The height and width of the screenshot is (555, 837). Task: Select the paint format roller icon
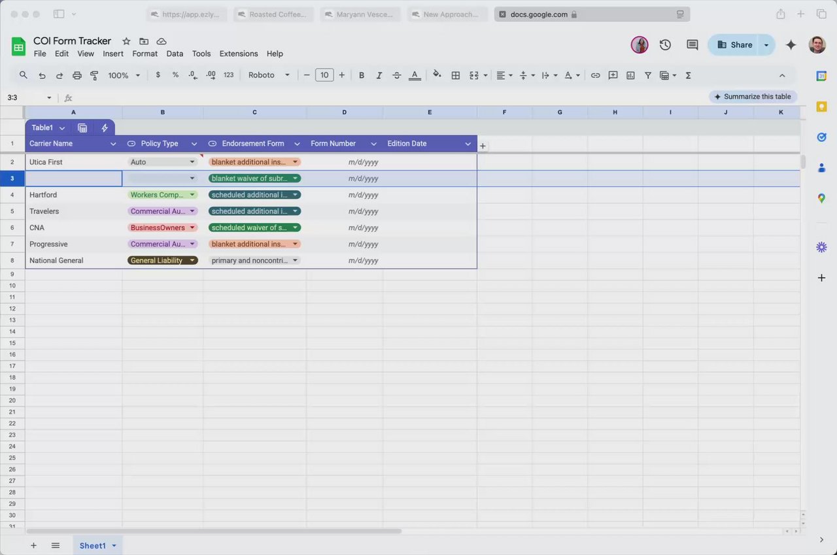point(94,75)
